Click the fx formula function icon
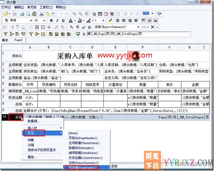This screenshot has width=214, height=171. click(x=84, y=34)
